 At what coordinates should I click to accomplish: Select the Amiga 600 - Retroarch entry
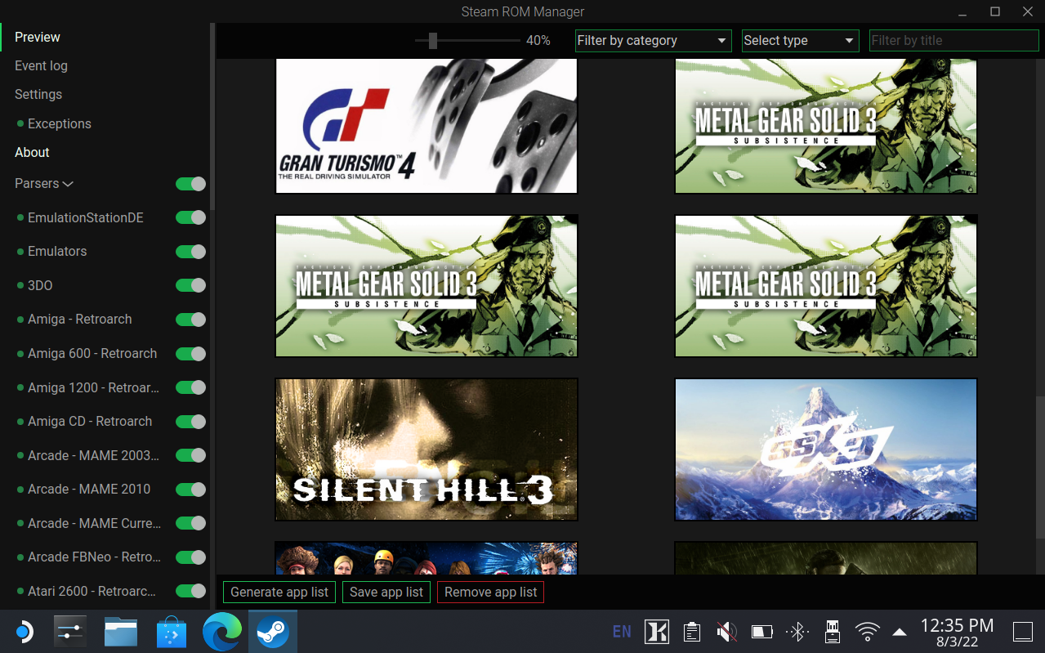(92, 353)
